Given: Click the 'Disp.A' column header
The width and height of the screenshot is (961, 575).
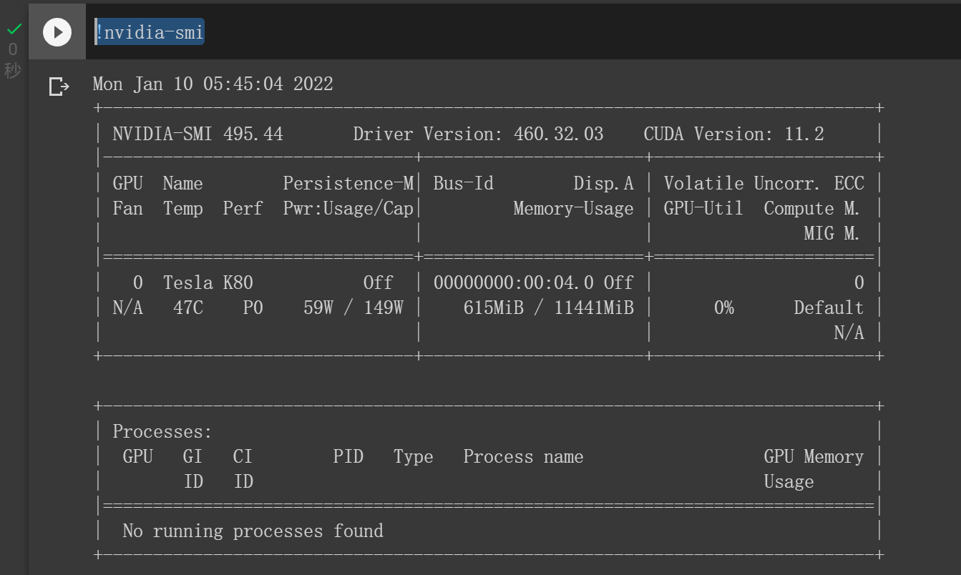Looking at the screenshot, I should [x=603, y=184].
